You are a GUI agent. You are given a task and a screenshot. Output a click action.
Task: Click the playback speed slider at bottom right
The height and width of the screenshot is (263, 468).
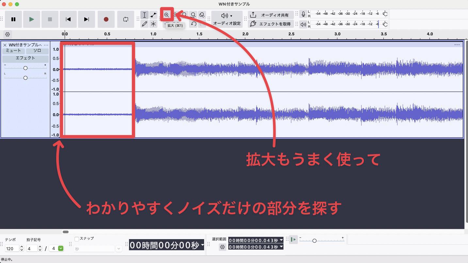[x=315, y=240]
